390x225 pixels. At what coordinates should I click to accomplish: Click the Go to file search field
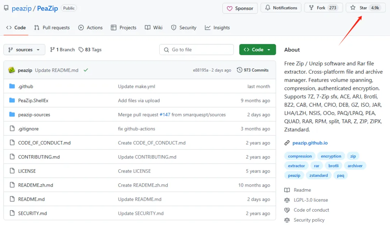click(x=196, y=50)
